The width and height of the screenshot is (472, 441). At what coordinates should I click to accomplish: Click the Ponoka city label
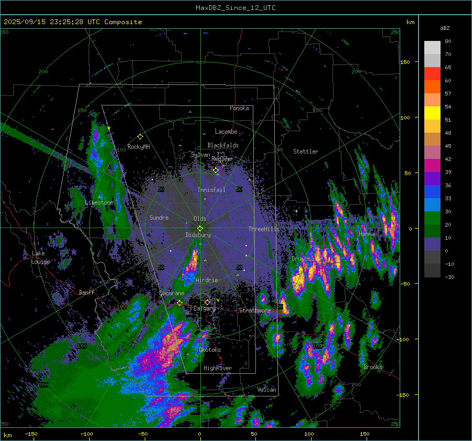tap(239, 108)
